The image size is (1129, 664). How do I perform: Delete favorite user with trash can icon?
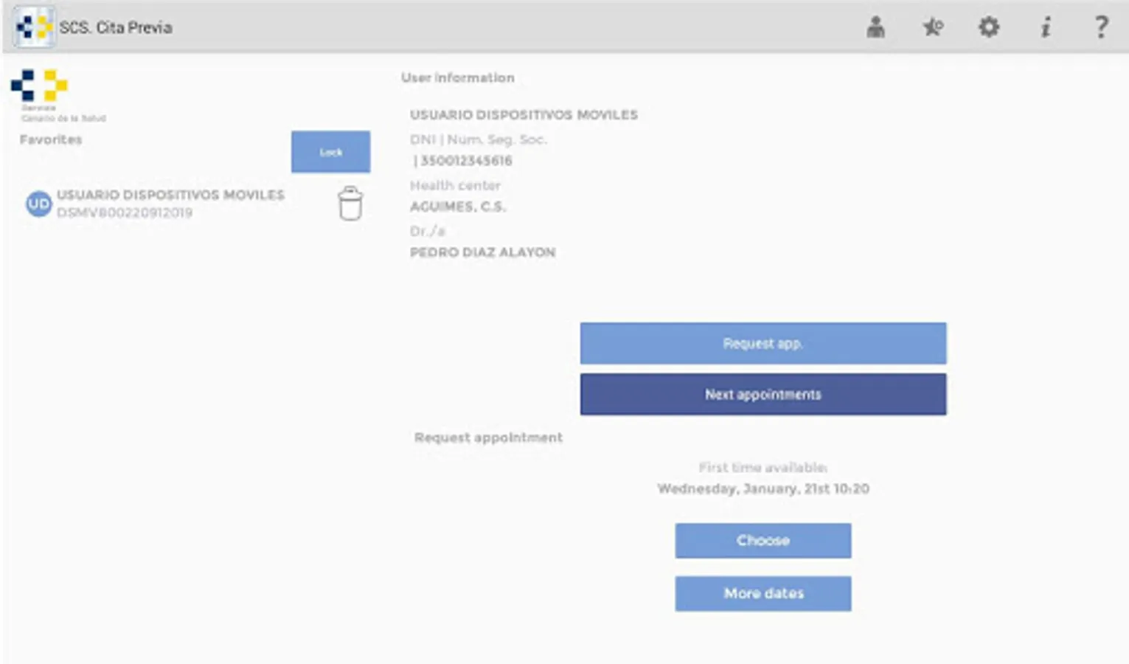pyautogui.click(x=350, y=204)
